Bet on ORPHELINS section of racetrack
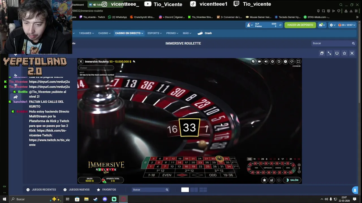The width and height of the screenshot is (362, 203). [x=268, y=168]
